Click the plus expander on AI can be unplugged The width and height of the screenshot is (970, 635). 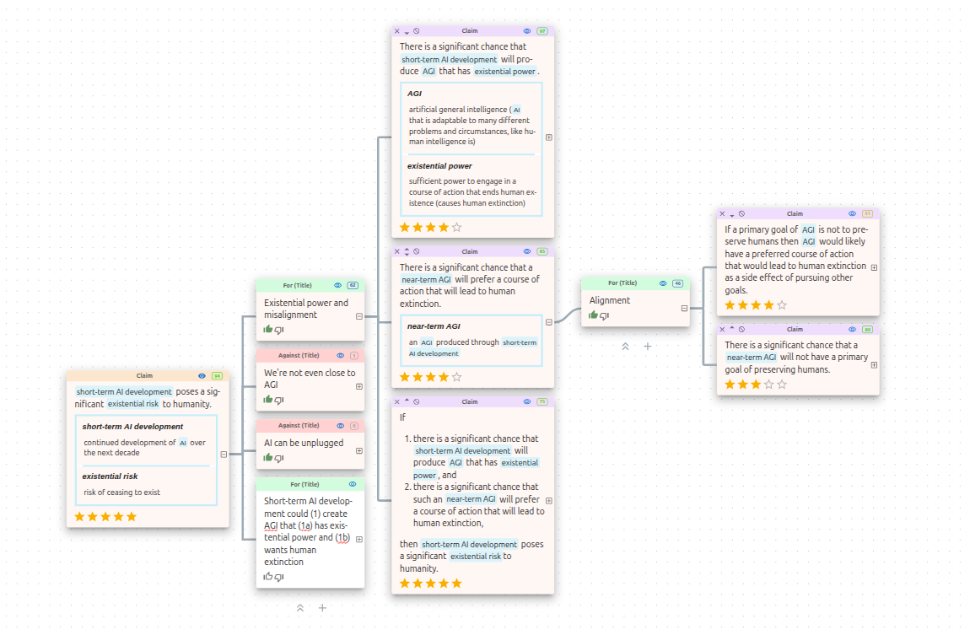pyautogui.click(x=358, y=449)
